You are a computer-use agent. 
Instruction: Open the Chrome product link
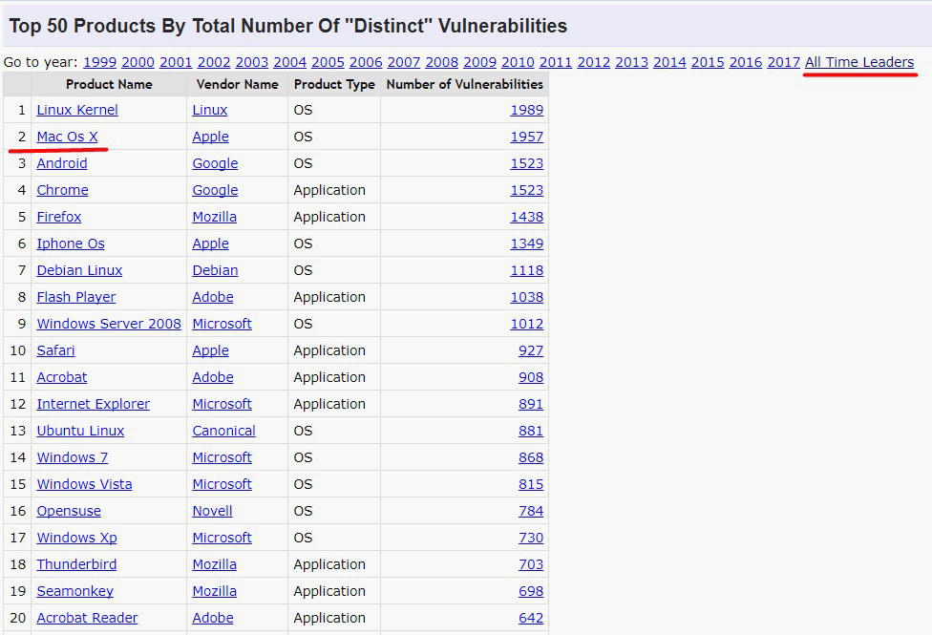click(x=62, y=190)
